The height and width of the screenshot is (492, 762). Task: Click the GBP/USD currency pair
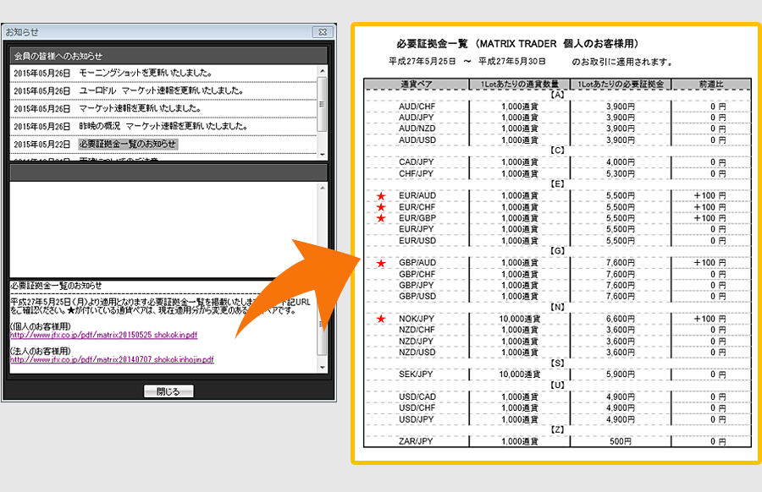[x=417, y=297]
